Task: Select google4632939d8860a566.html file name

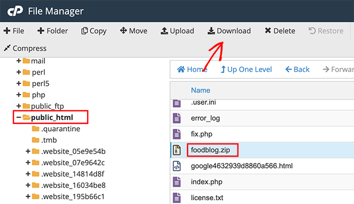Action: [242, 166]
